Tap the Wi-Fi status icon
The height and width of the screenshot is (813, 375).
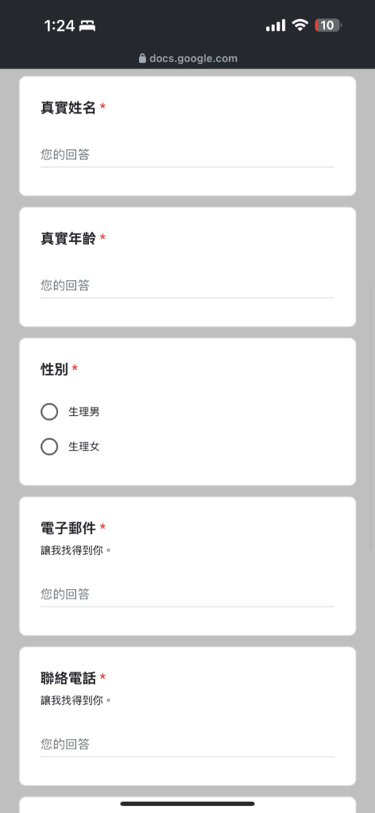300,25
